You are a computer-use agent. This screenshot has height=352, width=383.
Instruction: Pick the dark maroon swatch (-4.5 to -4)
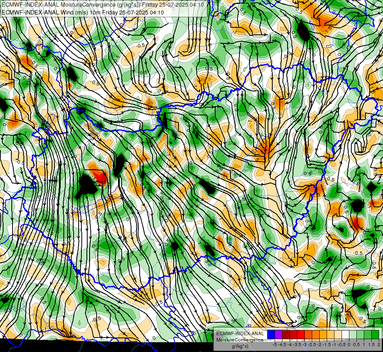[x=286, y=335]
